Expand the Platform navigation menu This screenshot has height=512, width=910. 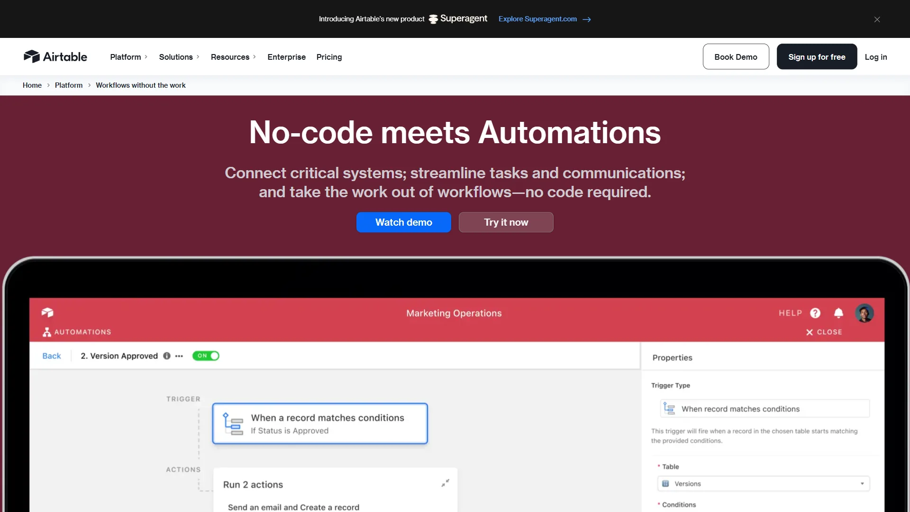pyautogui.click(x=129, y=57)
